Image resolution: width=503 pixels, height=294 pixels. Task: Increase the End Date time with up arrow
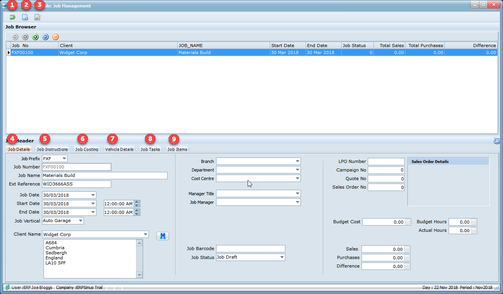137,210
